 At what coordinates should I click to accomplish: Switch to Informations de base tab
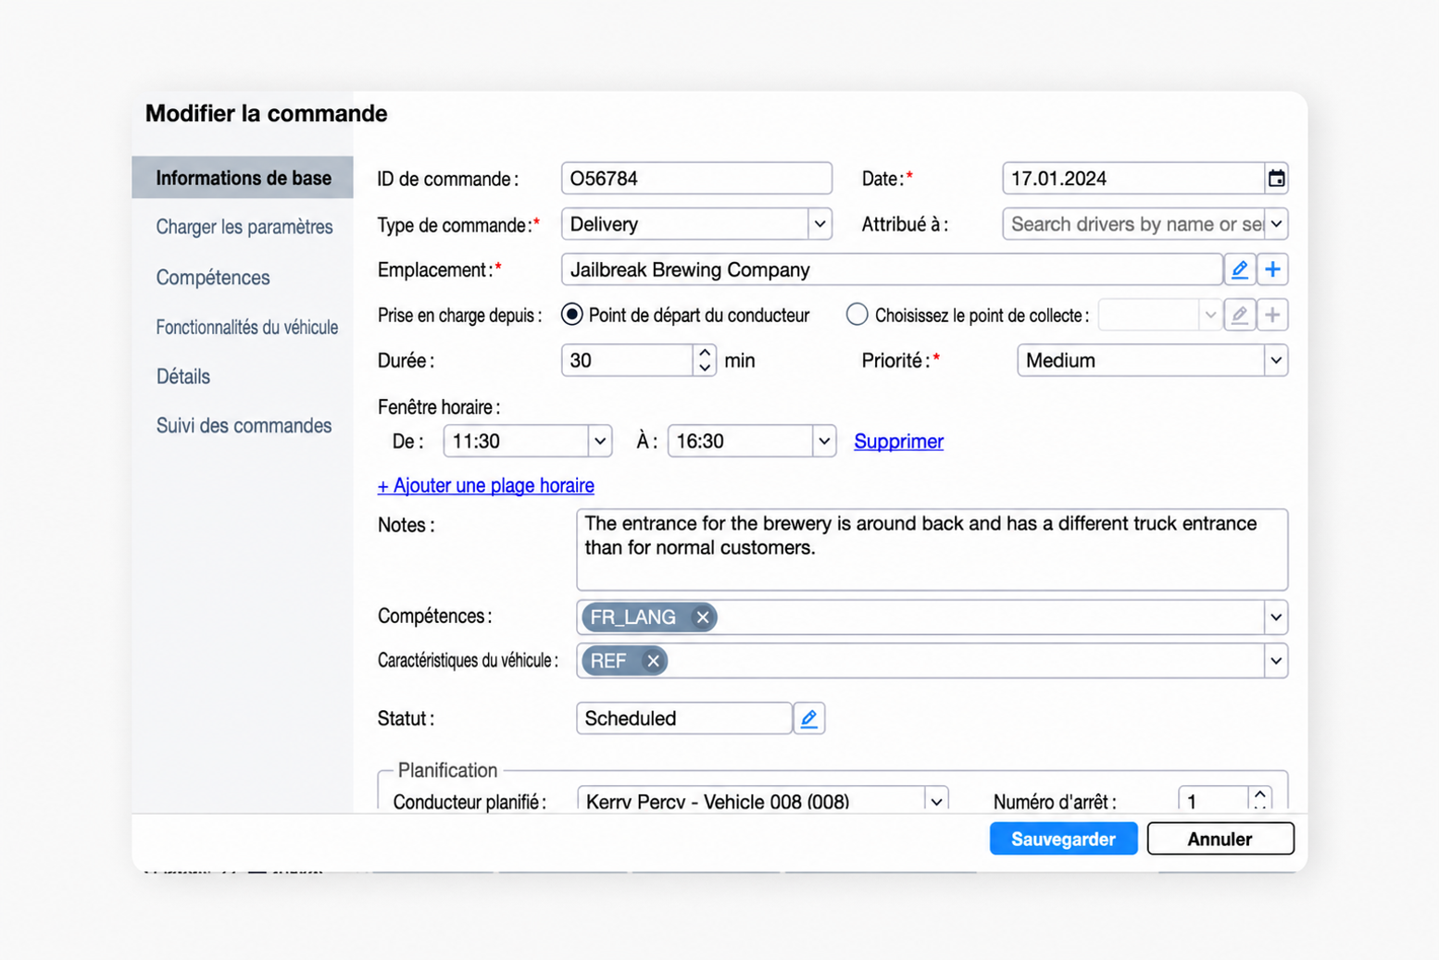(x=243, y=178)
